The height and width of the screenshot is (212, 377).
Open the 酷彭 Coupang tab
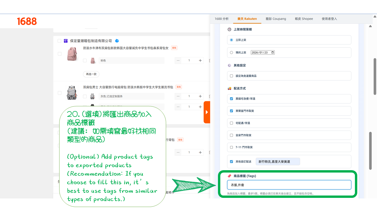(x=276, y=19)
